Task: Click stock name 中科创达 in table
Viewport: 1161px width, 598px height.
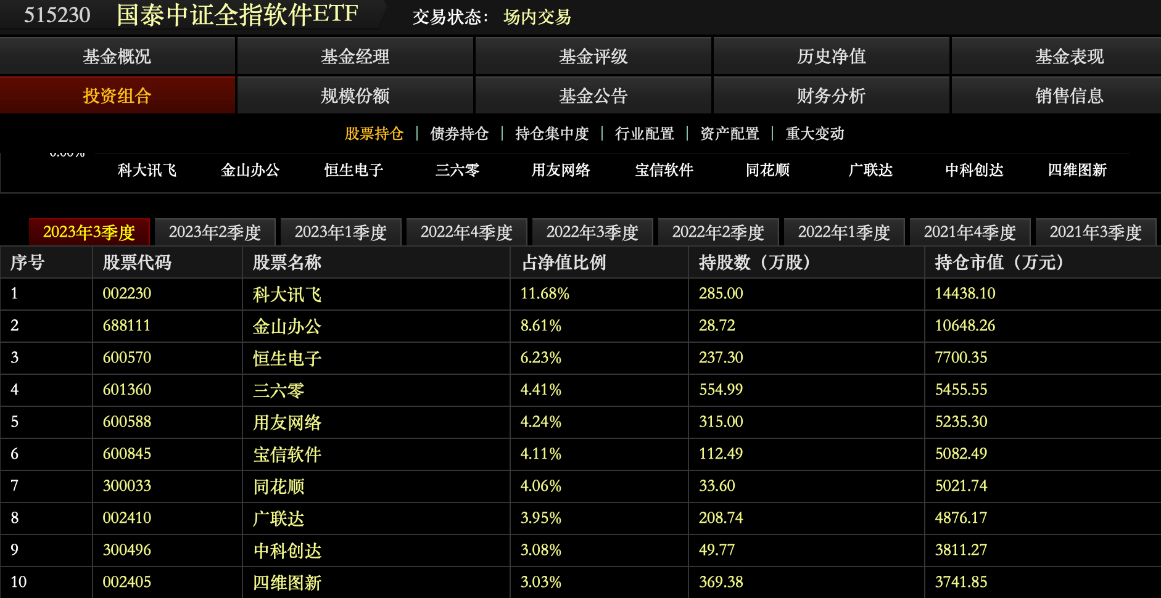Action: coord(287,551)
